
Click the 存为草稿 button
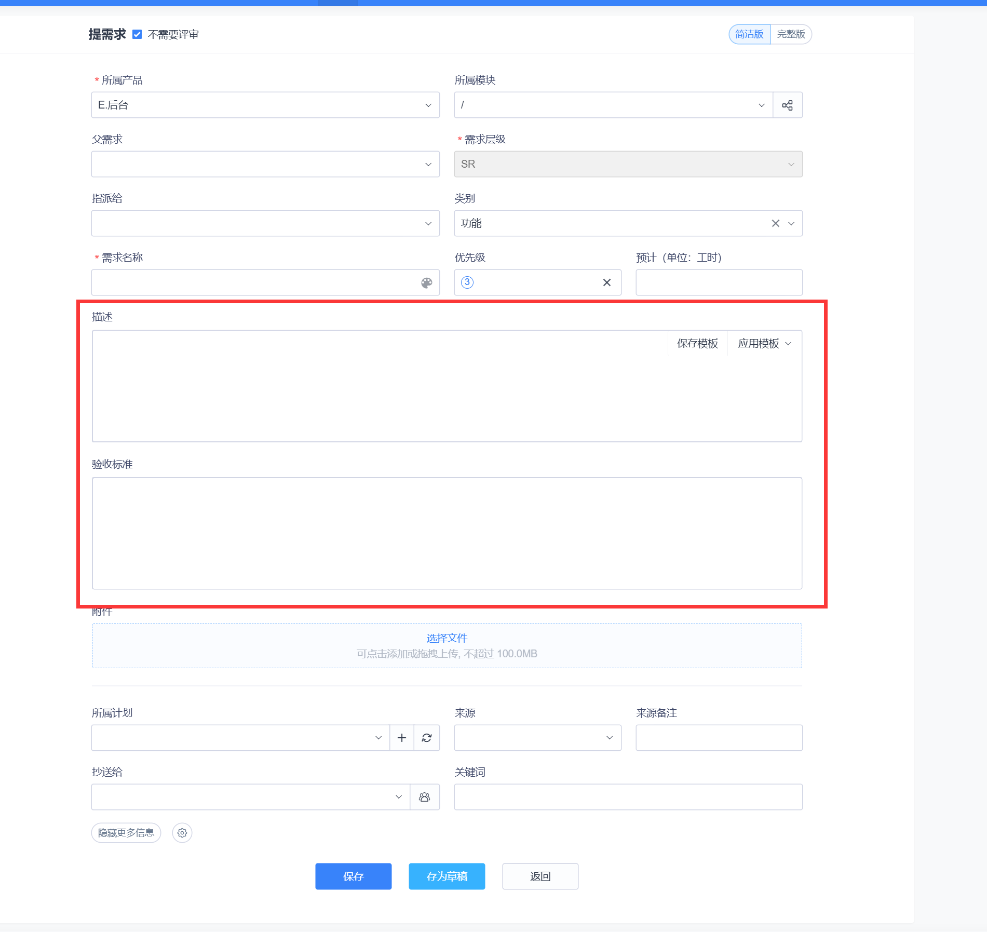[x=447, y=876]
